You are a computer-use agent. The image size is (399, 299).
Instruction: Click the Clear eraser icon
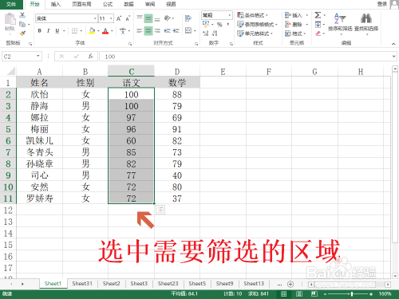coord(318,33)
